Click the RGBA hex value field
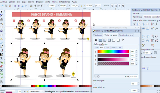Screen dimensions: 160x93 tap(134, 76)
